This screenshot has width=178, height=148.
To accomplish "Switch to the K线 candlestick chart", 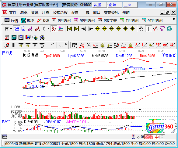I will pyautogui.click(x=43, y=21).
